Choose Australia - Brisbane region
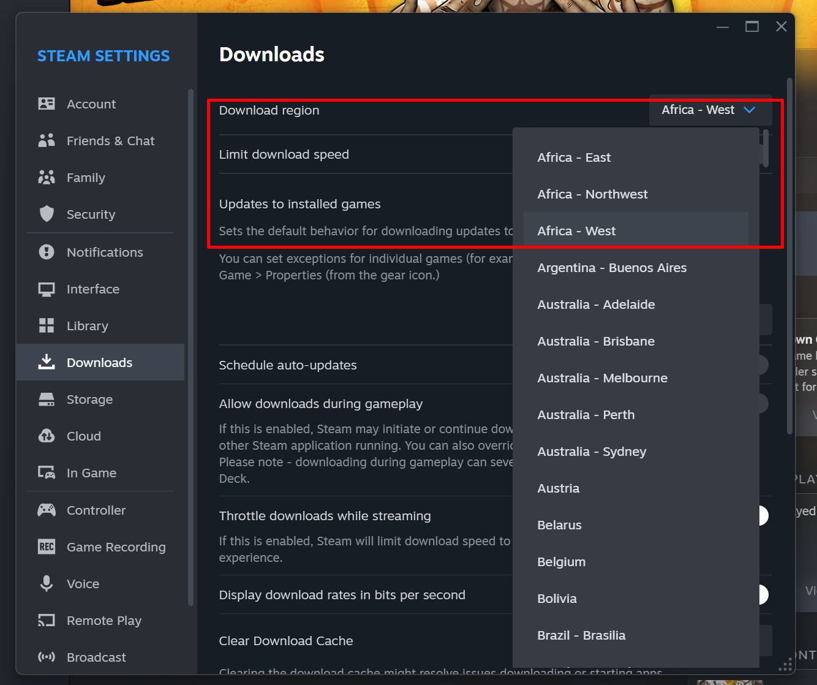The height and width of the screenshot is (685, 817). [x=636, y=341]
